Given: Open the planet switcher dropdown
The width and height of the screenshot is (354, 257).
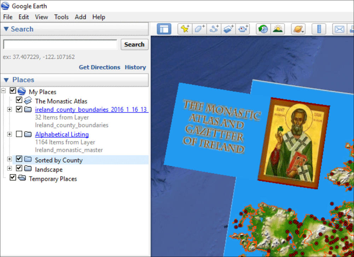Looking at the screenshot, I should 298,29.
